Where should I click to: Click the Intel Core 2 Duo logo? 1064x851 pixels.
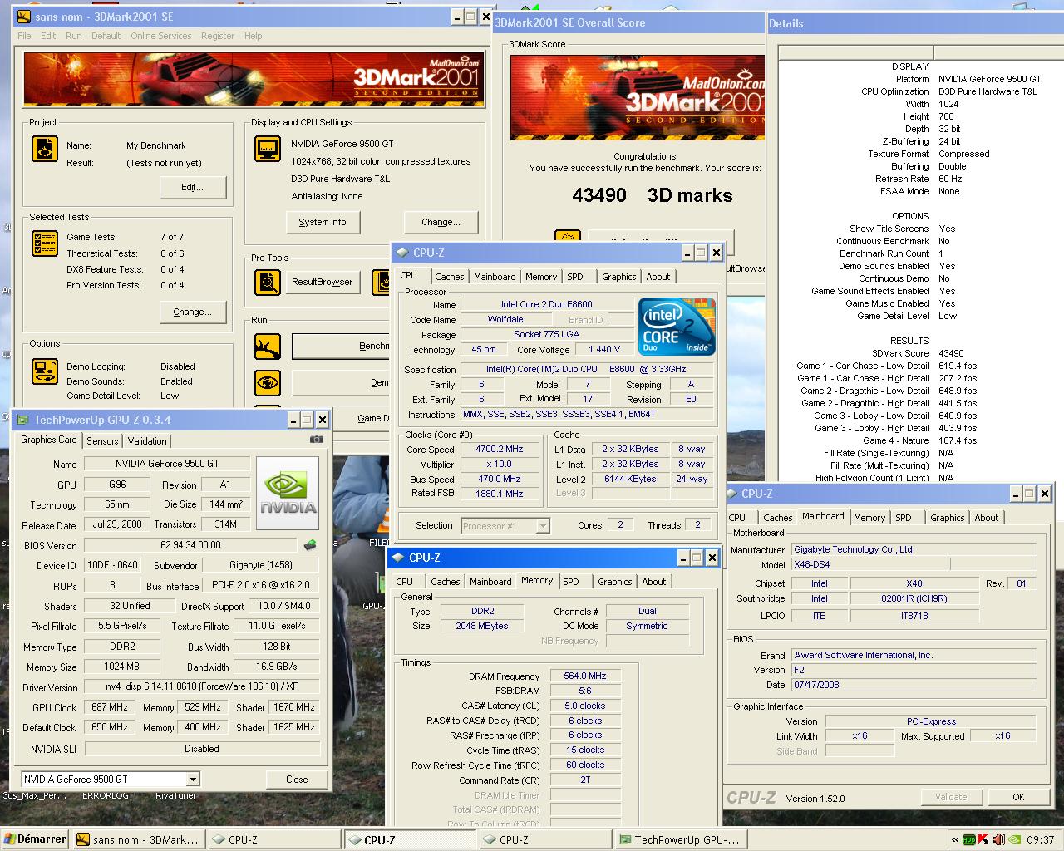(677, 327)
